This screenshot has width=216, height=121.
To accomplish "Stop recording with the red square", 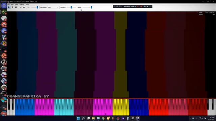I will tap(141, 6).
